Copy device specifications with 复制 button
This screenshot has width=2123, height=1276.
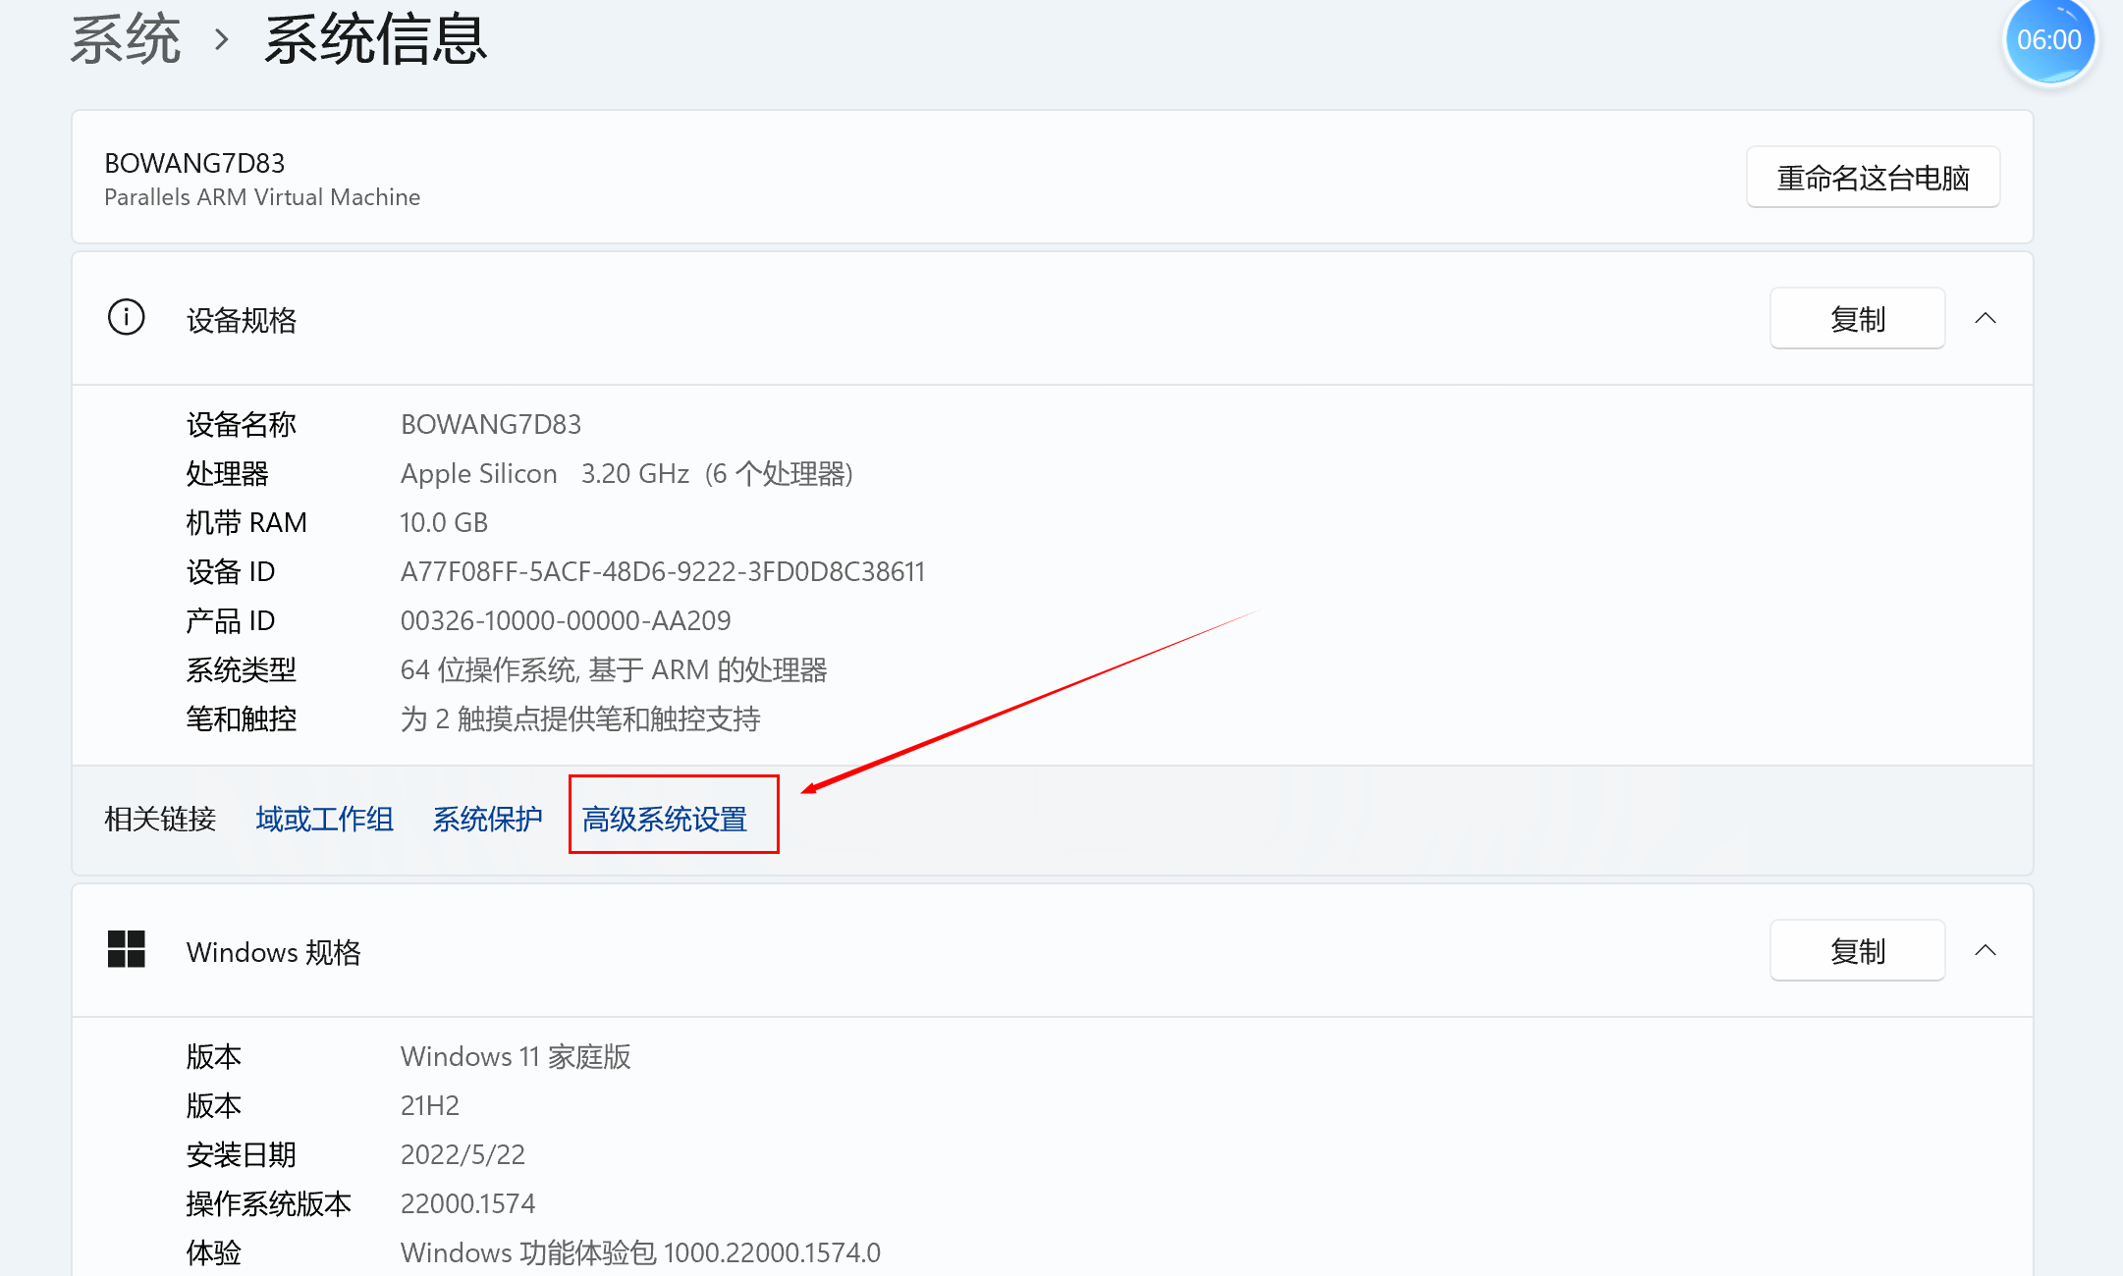tap(1857, 318)
